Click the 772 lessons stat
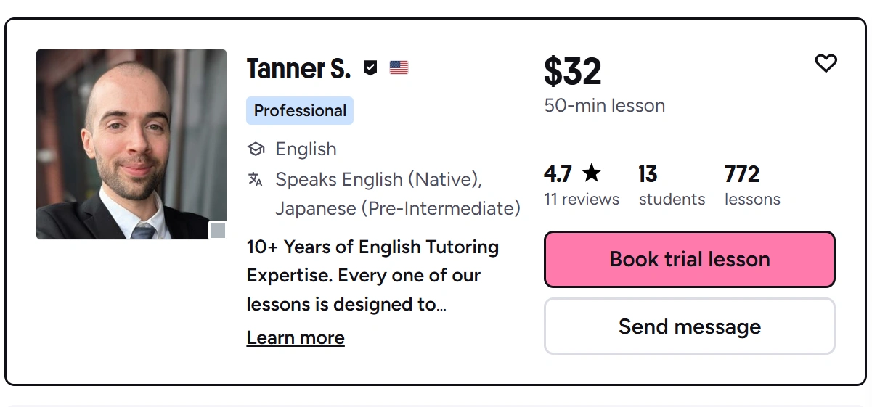The image size is (872, 407). click(x=752, y=186)
